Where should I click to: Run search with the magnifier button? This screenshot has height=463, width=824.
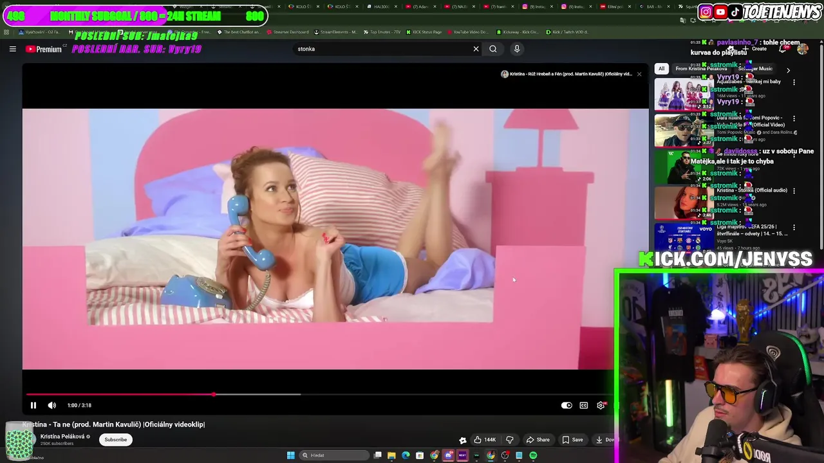coord(493,49)
